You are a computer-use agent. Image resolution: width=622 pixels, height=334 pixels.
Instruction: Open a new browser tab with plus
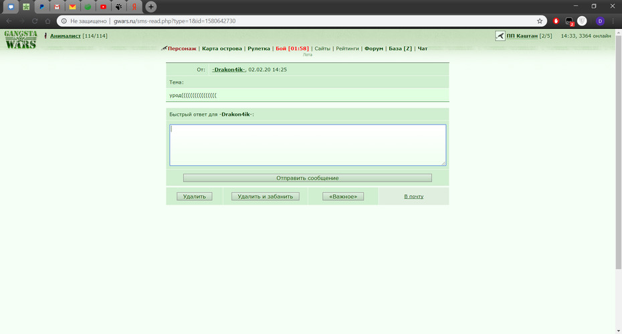(150, 7)
